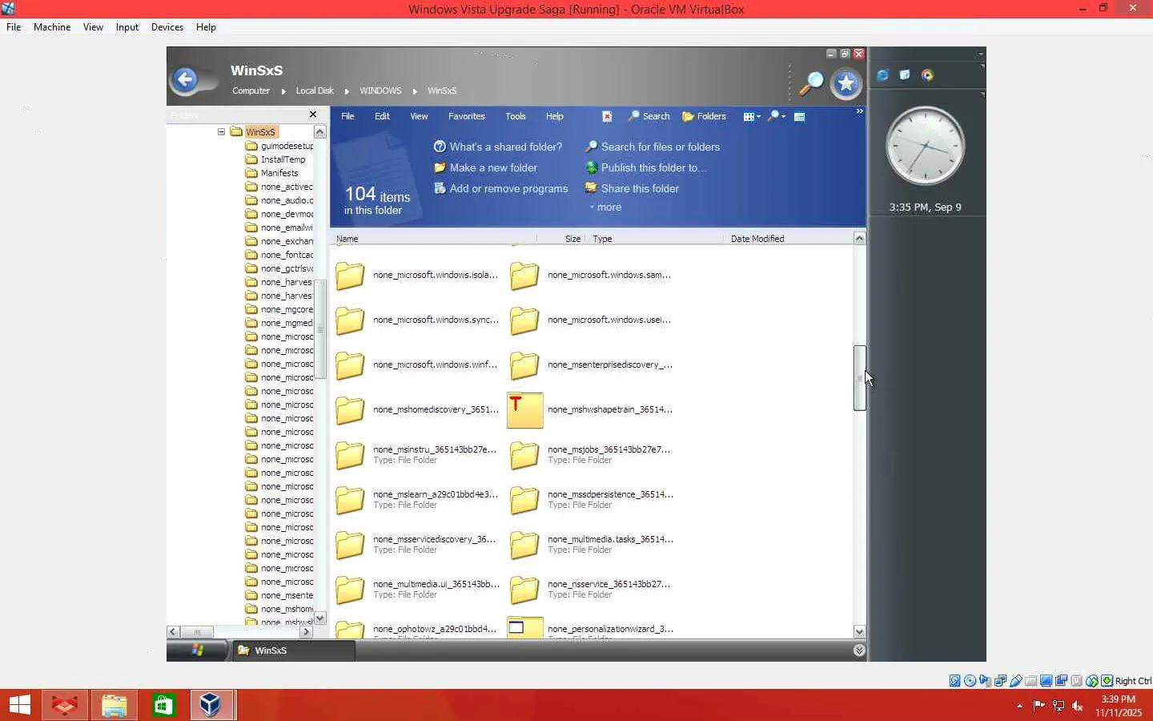Open the Edit menu in explorer
Image resolution: width=1153 pixels, height=721 pixels.
(x=382, y=117)
